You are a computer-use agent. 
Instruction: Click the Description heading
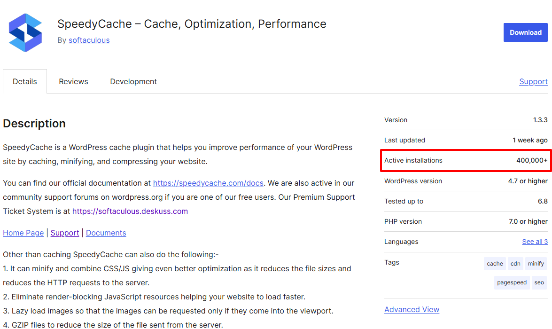(34, 124)
